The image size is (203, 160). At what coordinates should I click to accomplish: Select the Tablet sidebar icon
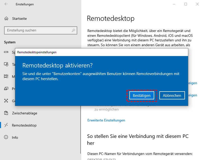click(6, 64)
